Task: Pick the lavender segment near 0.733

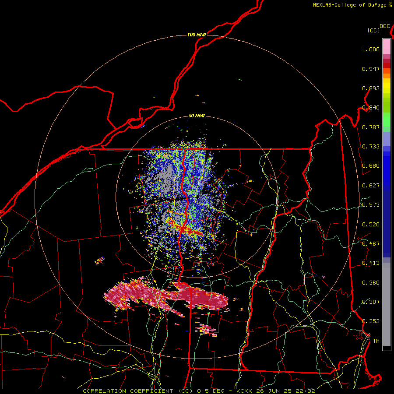Action: click(387, 139)
